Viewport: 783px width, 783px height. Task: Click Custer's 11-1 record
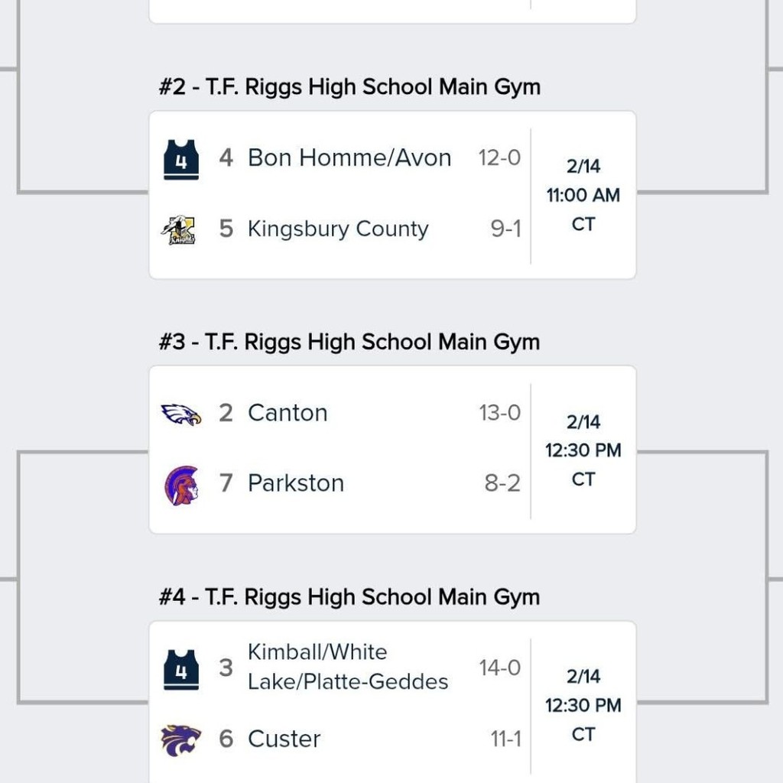[505, 739]
